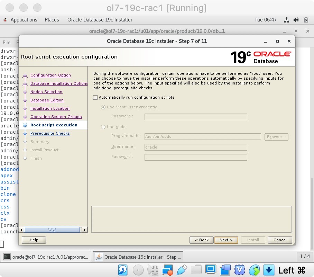Click the sudo User name field
Screen dimensions: 314x277
[x=196, y=147]
